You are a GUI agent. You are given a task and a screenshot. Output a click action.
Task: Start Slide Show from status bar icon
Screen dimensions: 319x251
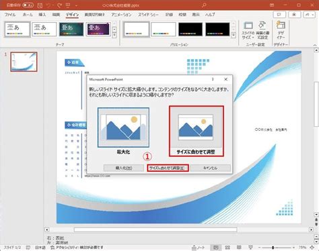tap(251, 248)
